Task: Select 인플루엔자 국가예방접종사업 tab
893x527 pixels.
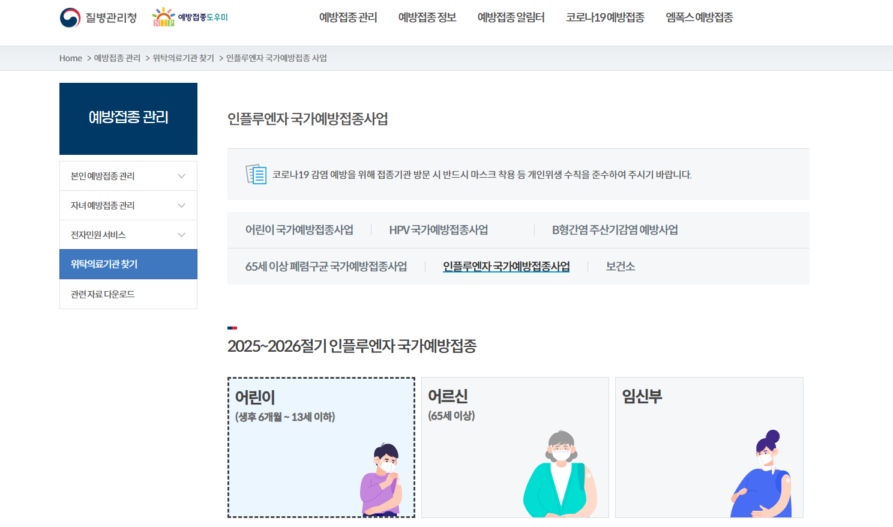Action: 507,267
